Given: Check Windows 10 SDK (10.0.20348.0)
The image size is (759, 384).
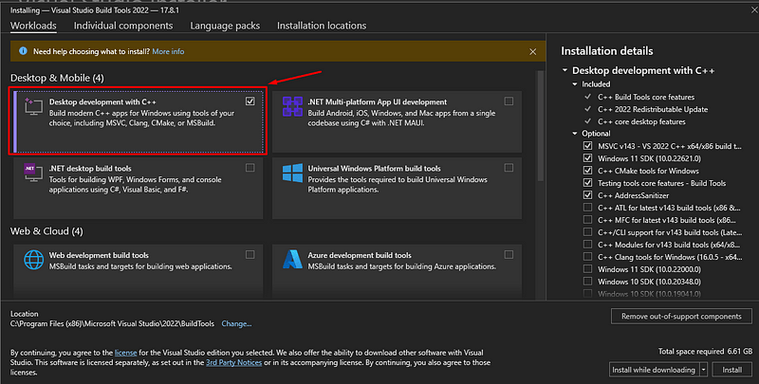Looking at the screenshot, I should point(587,282).
